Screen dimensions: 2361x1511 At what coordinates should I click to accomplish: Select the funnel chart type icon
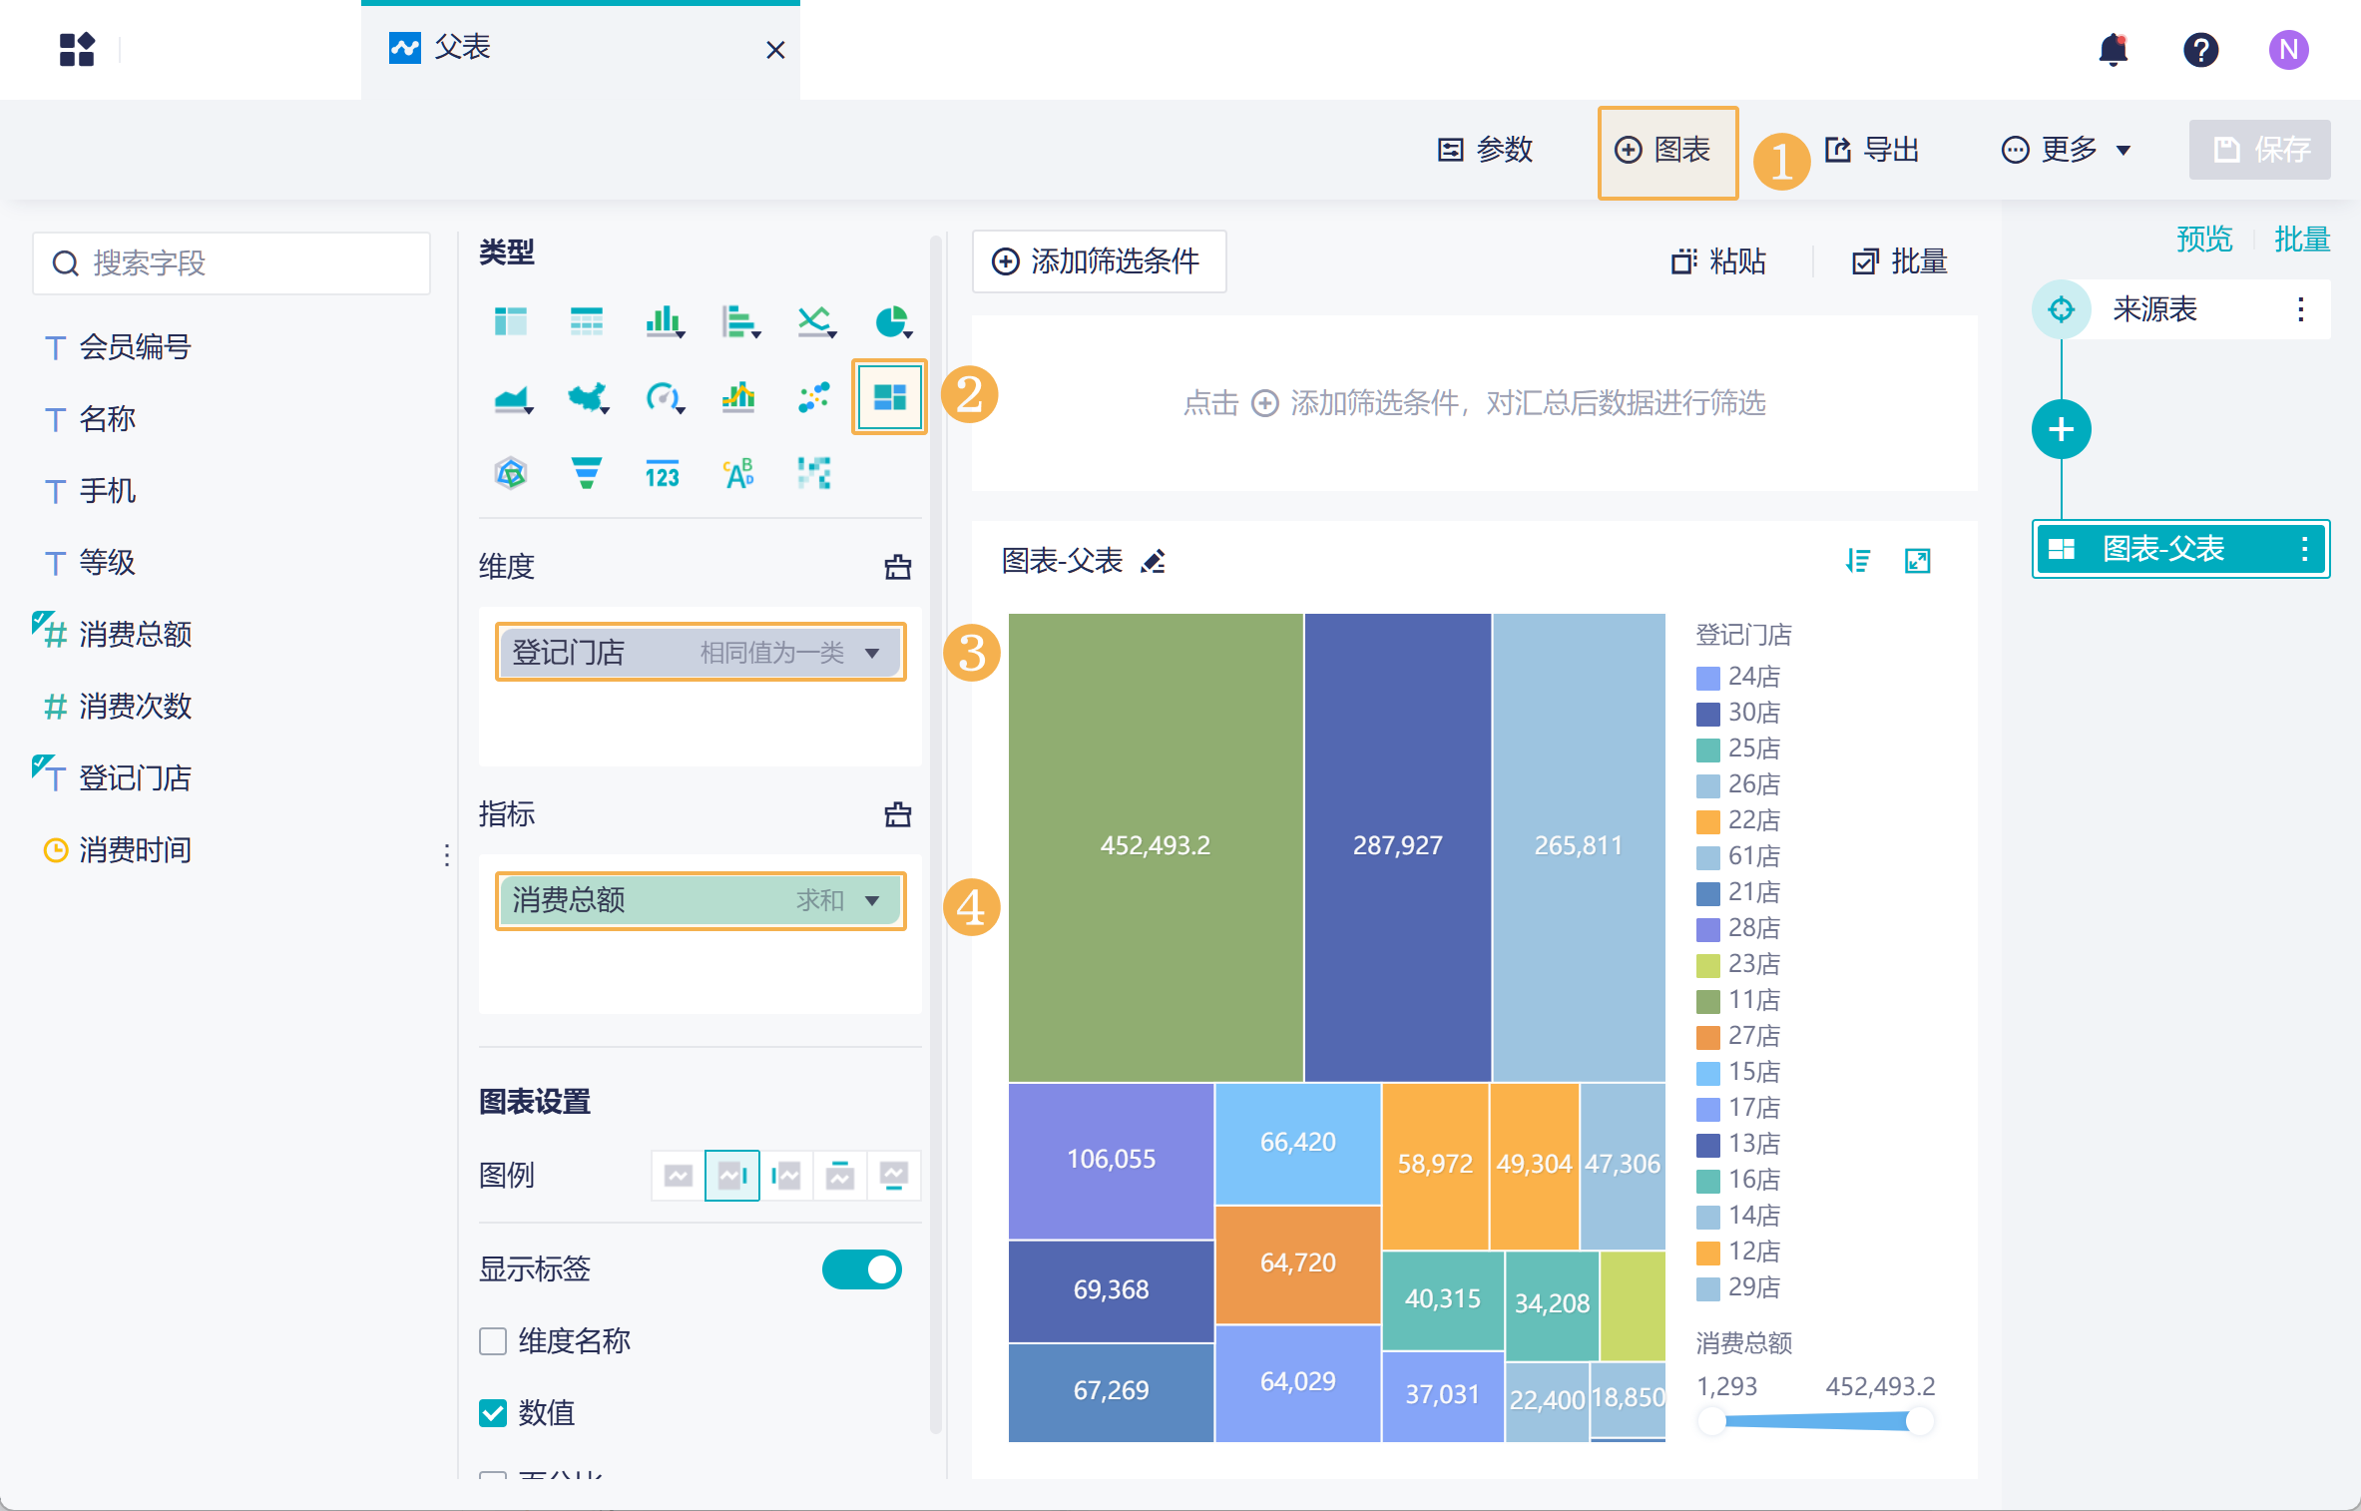click(586, 473)
